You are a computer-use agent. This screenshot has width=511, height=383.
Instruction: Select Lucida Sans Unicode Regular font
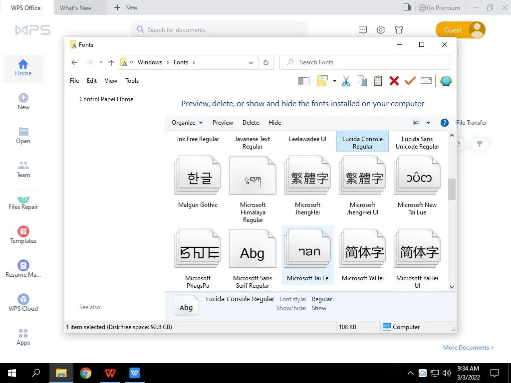pyautogui.click(x=417, y=143)
